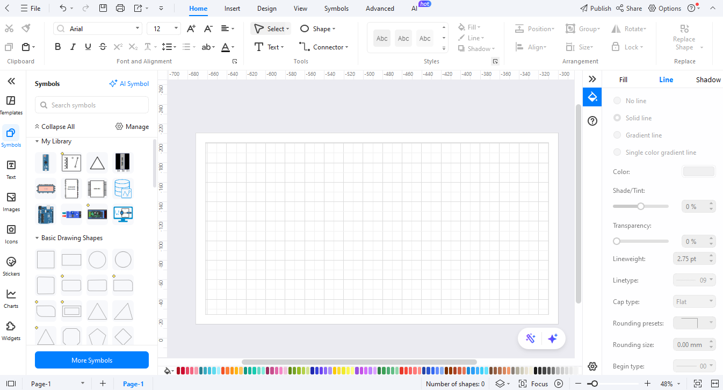Toggle Underline formatting
Image resolution: width=723 pixels, height=390 pixels.
[x=88, y=47]
